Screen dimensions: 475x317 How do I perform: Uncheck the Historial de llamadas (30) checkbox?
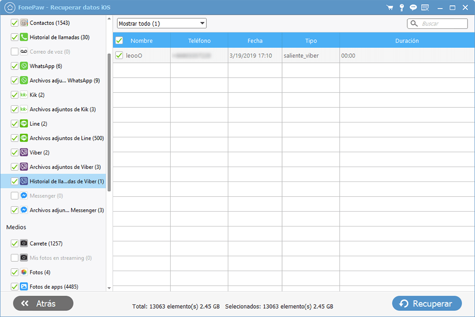(14, 37)
